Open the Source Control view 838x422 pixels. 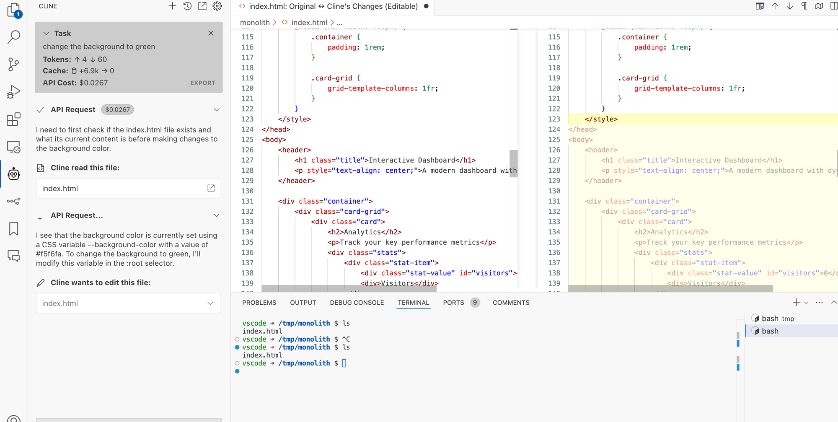(x=14, y=65)
